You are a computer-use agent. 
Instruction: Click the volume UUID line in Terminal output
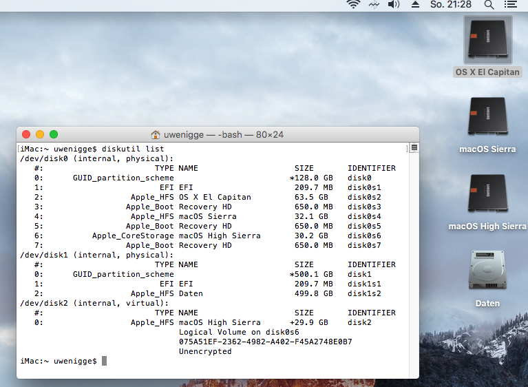pos(265,342)
